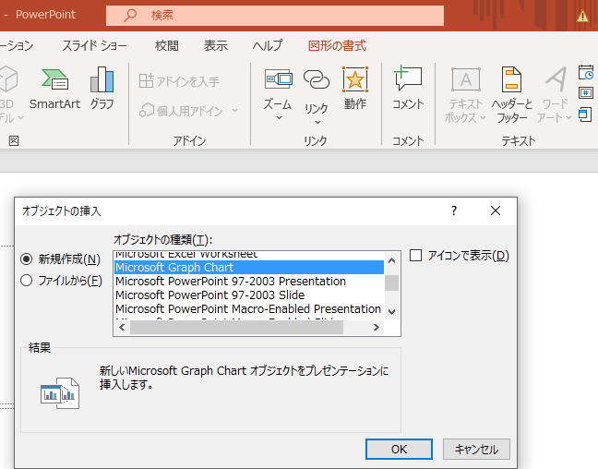Click the date and time icon
Image resolution: width=598 pixels, height=469 pixels.
pos(586,73)
